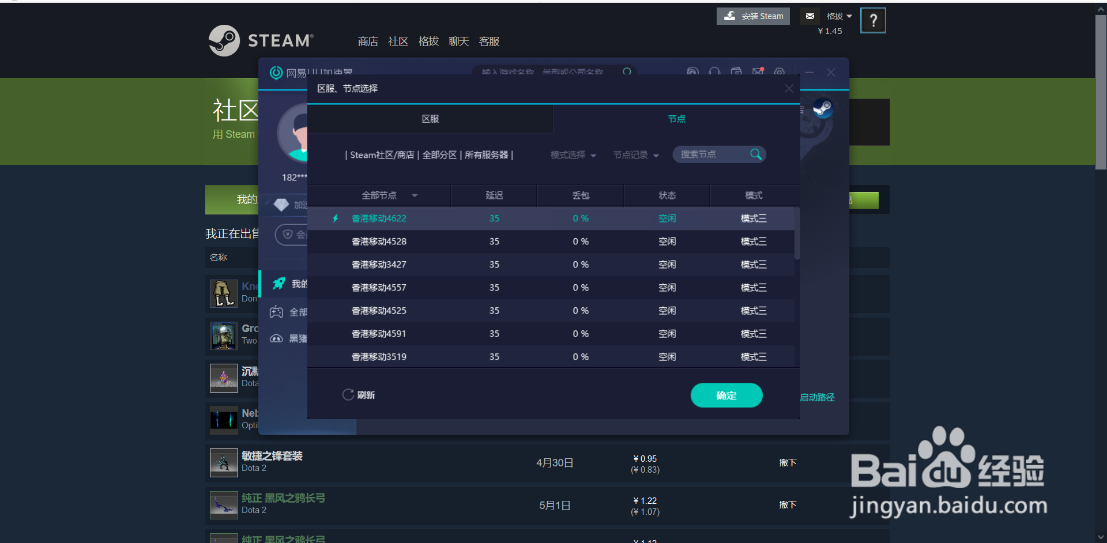Click the node list scrollbar thumb
Image resolution: width=1107 pixels, height=543 pixels.
797,233
